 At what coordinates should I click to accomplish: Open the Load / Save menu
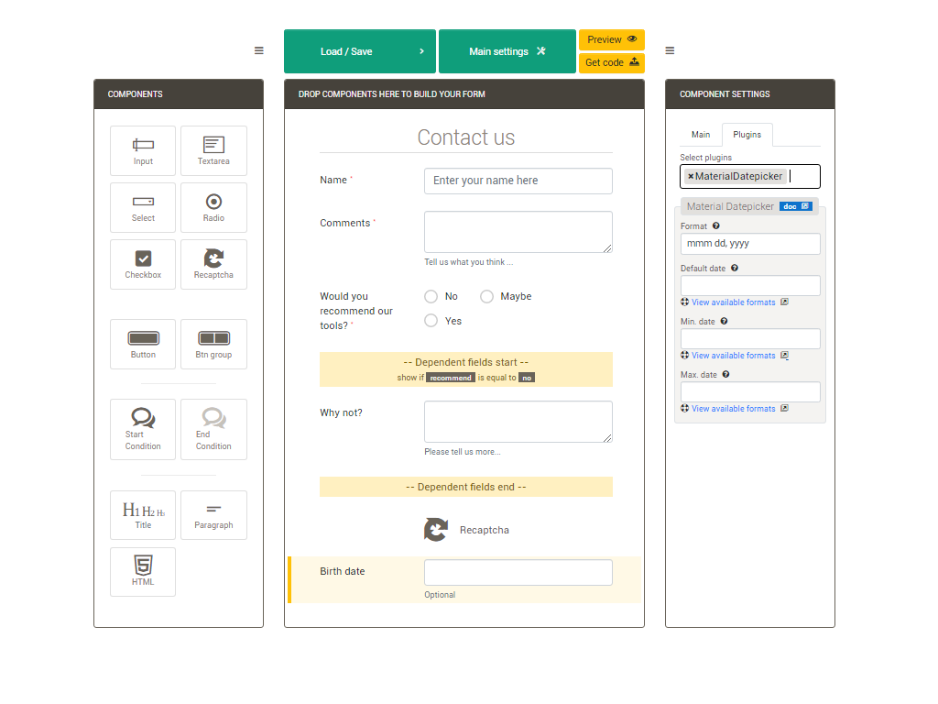click(359, 51)
